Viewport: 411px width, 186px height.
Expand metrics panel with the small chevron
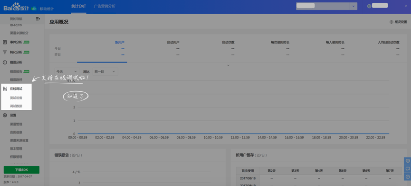228,65
